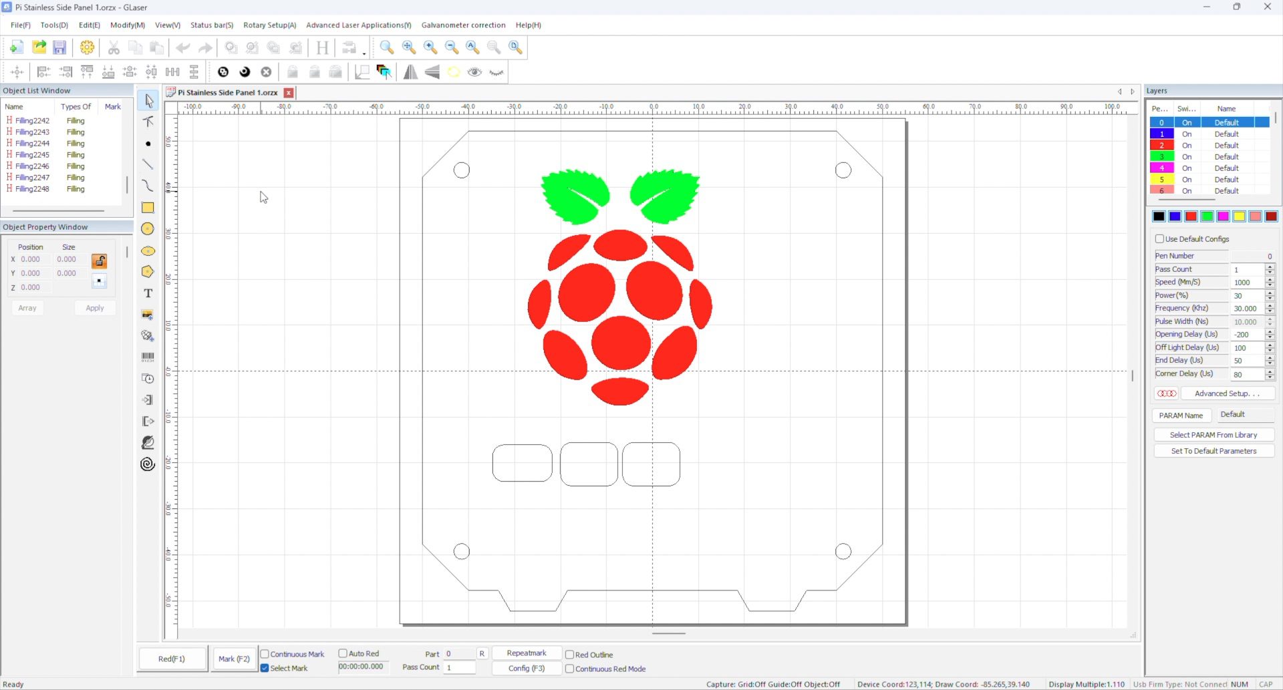Image resolution: width=1283 pixels, height=690 pixels.
Task: Open the Modify menu
Action: (x=127, y=25)
